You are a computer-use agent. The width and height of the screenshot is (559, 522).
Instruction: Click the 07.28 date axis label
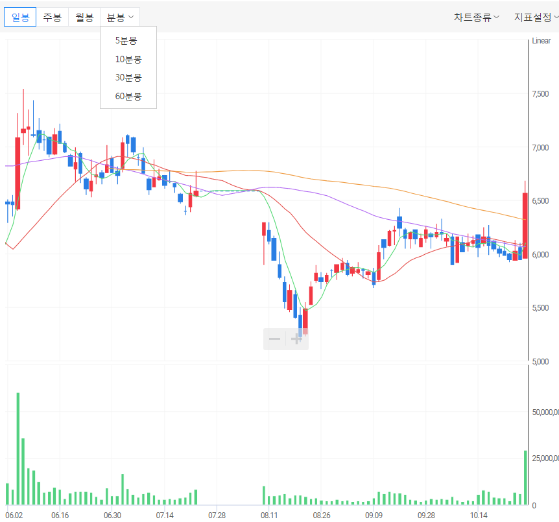tap(217, 516)
